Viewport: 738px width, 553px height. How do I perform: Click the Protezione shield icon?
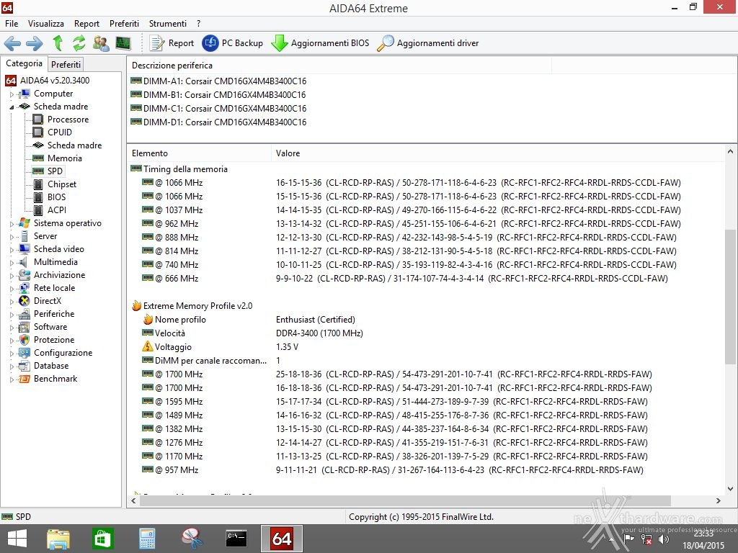24,340
